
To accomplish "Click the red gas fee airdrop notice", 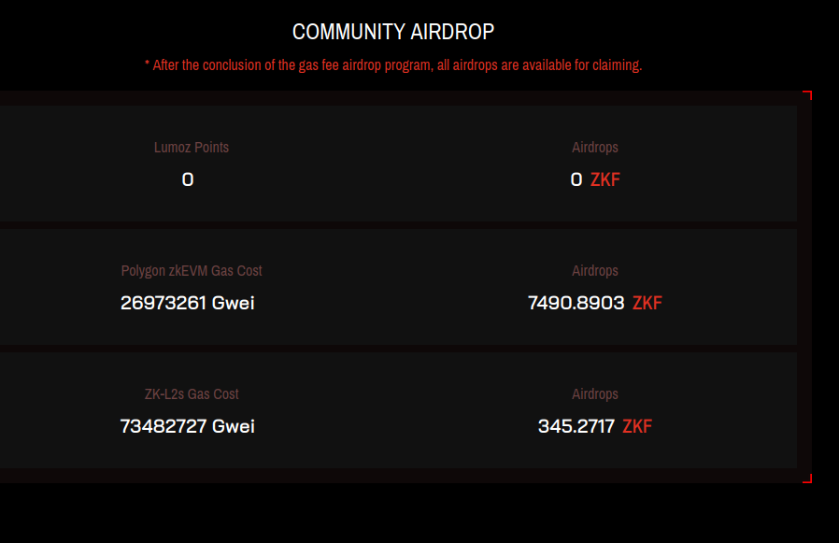I will point(393,65).
